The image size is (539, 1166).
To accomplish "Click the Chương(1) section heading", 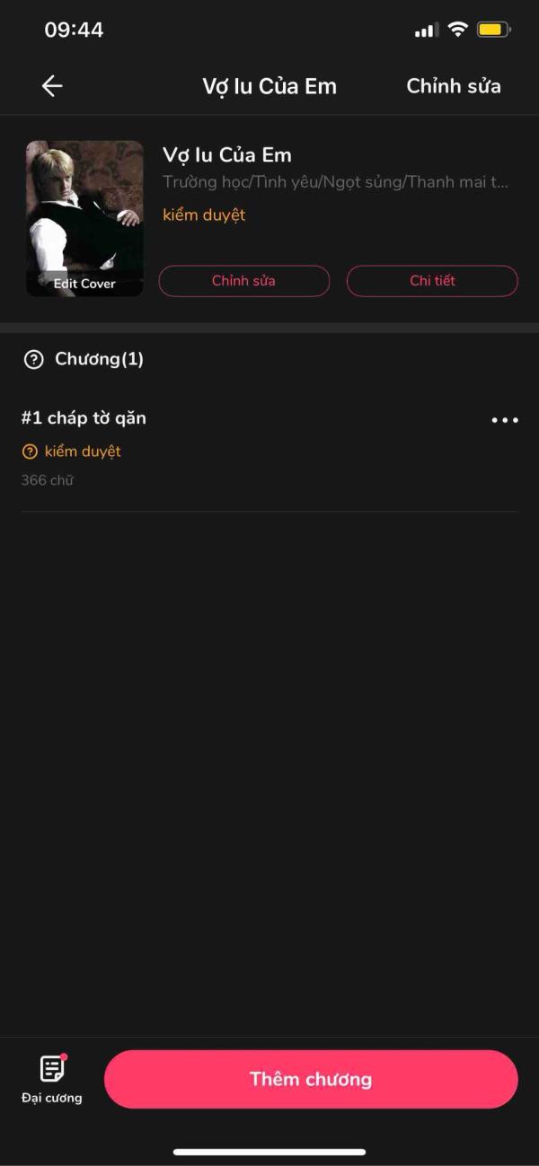I will tap(99, 360).
